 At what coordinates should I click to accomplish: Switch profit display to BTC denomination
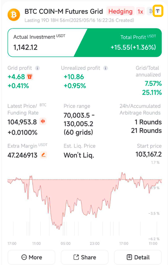pos(151,11)
